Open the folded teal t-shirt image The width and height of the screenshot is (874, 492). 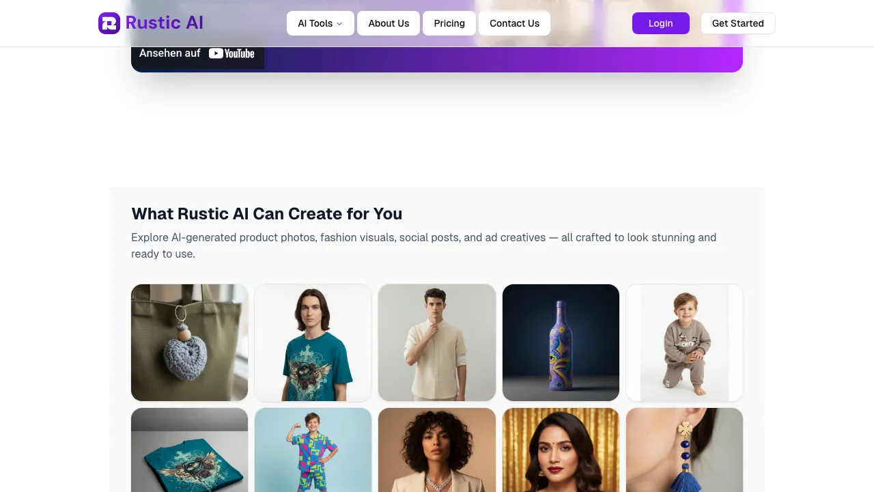tap(190, 450)
